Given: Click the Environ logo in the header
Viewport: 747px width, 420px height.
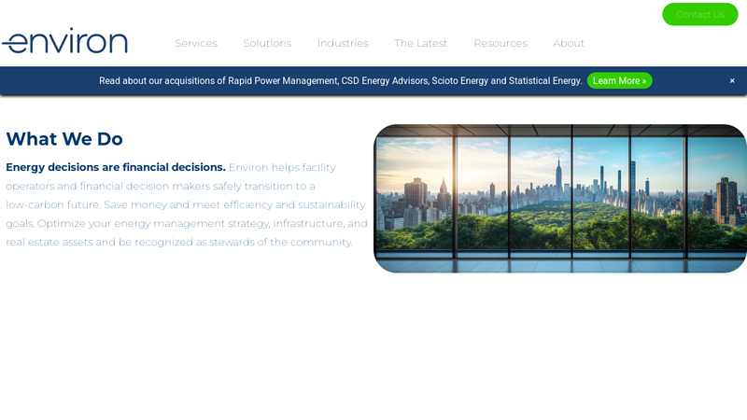Looking at the screenshot, I should point(64,42).
